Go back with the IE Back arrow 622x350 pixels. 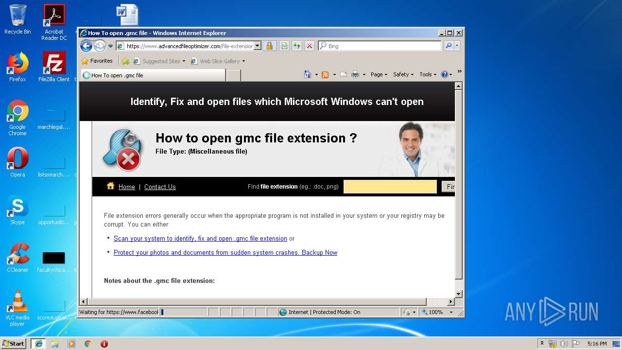click(x=86, y=46)
